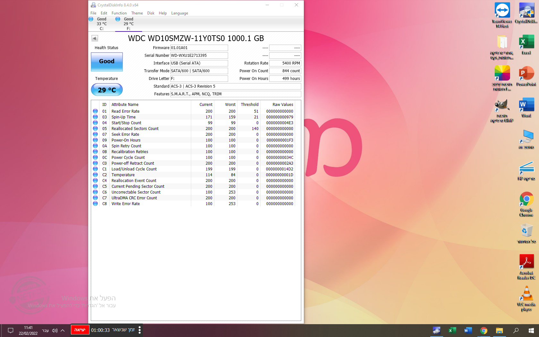Click the Interface field showing USB
Viewport: 539px width, 337px height.
(199, 63)
